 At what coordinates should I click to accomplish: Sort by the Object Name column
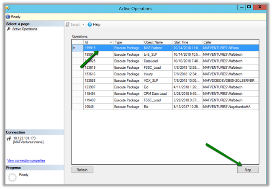coord(157,42)
